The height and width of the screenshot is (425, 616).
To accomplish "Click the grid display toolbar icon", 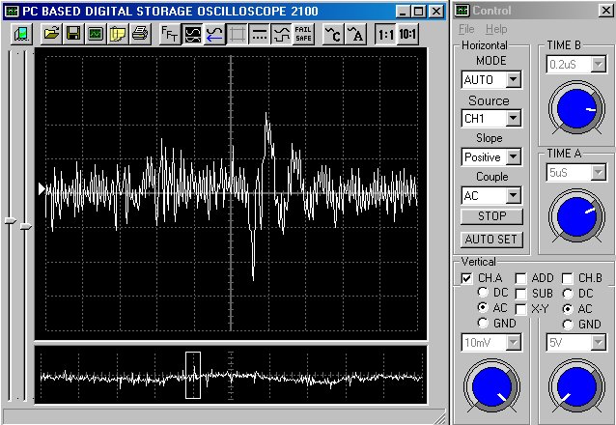I will (237, 34).
